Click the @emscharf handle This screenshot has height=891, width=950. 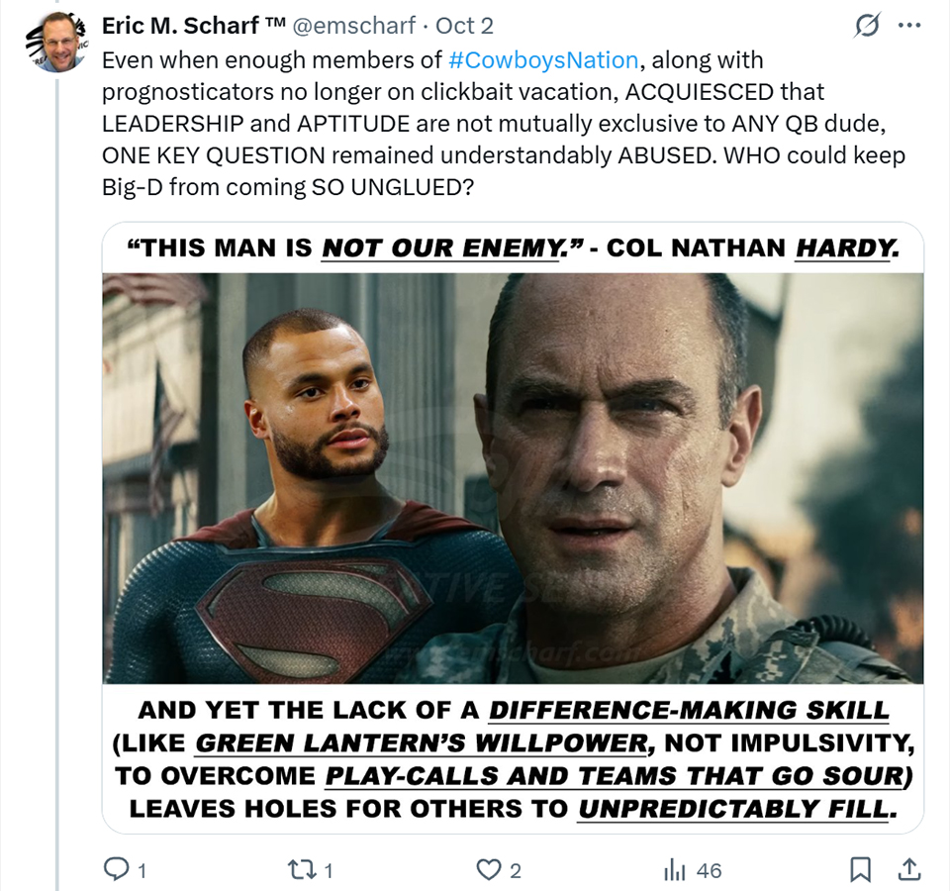354,25
